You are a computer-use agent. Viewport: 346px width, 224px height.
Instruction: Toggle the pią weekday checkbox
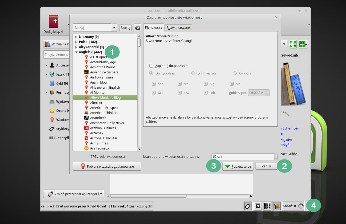click(x=206, y=84)
